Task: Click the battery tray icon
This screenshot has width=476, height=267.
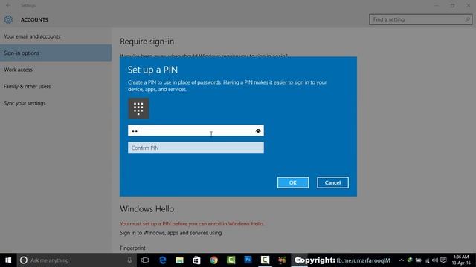Action: tap(419, 260)
